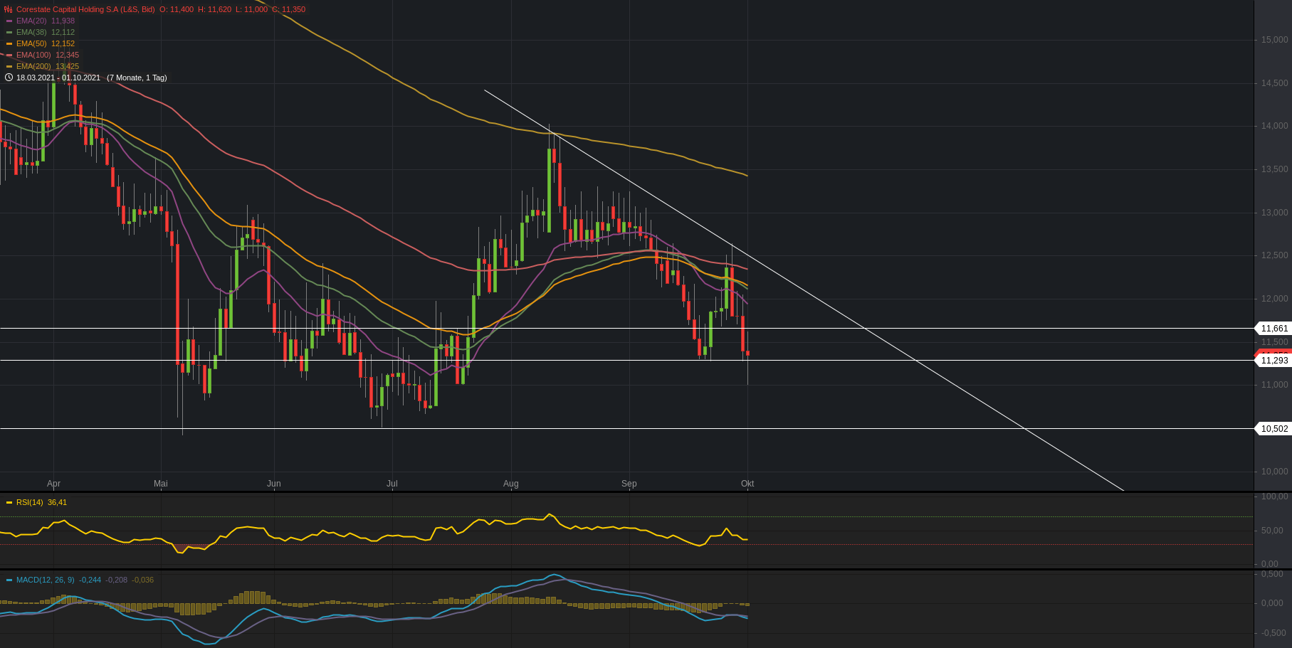Click the green EMA(38) legend marker
The image size is (1292, 648).
point(9,32)
